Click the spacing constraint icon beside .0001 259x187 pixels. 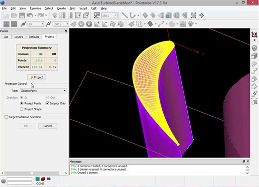click(x=48, y=24)
